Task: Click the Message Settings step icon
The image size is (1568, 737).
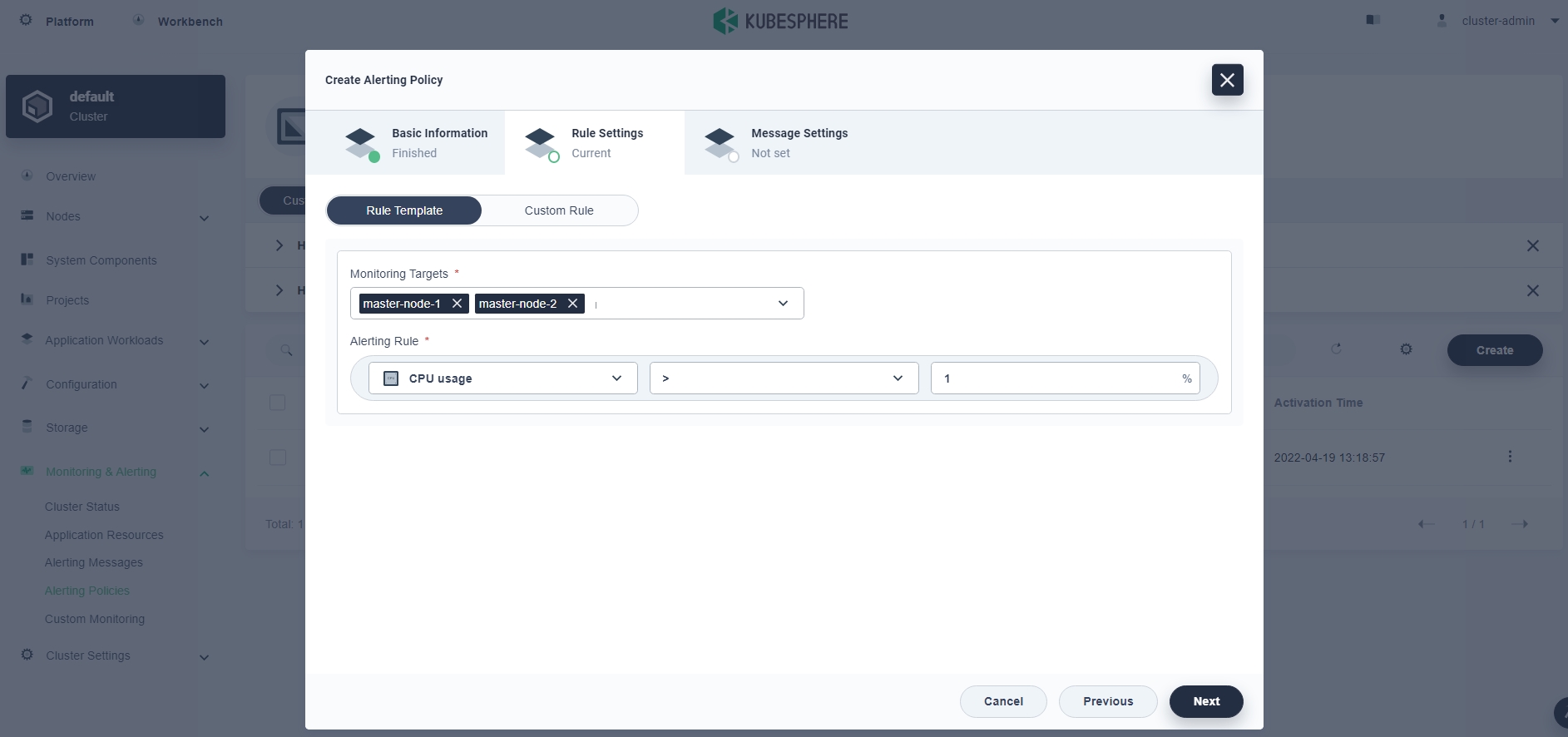Action: pos(720,143)
